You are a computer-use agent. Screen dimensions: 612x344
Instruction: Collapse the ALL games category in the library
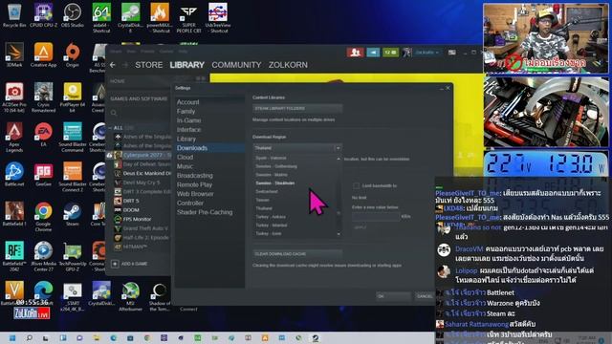coord(111,128)
